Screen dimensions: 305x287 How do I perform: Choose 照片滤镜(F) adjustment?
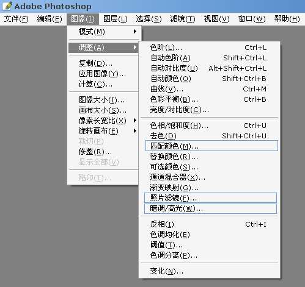[210, 198]
